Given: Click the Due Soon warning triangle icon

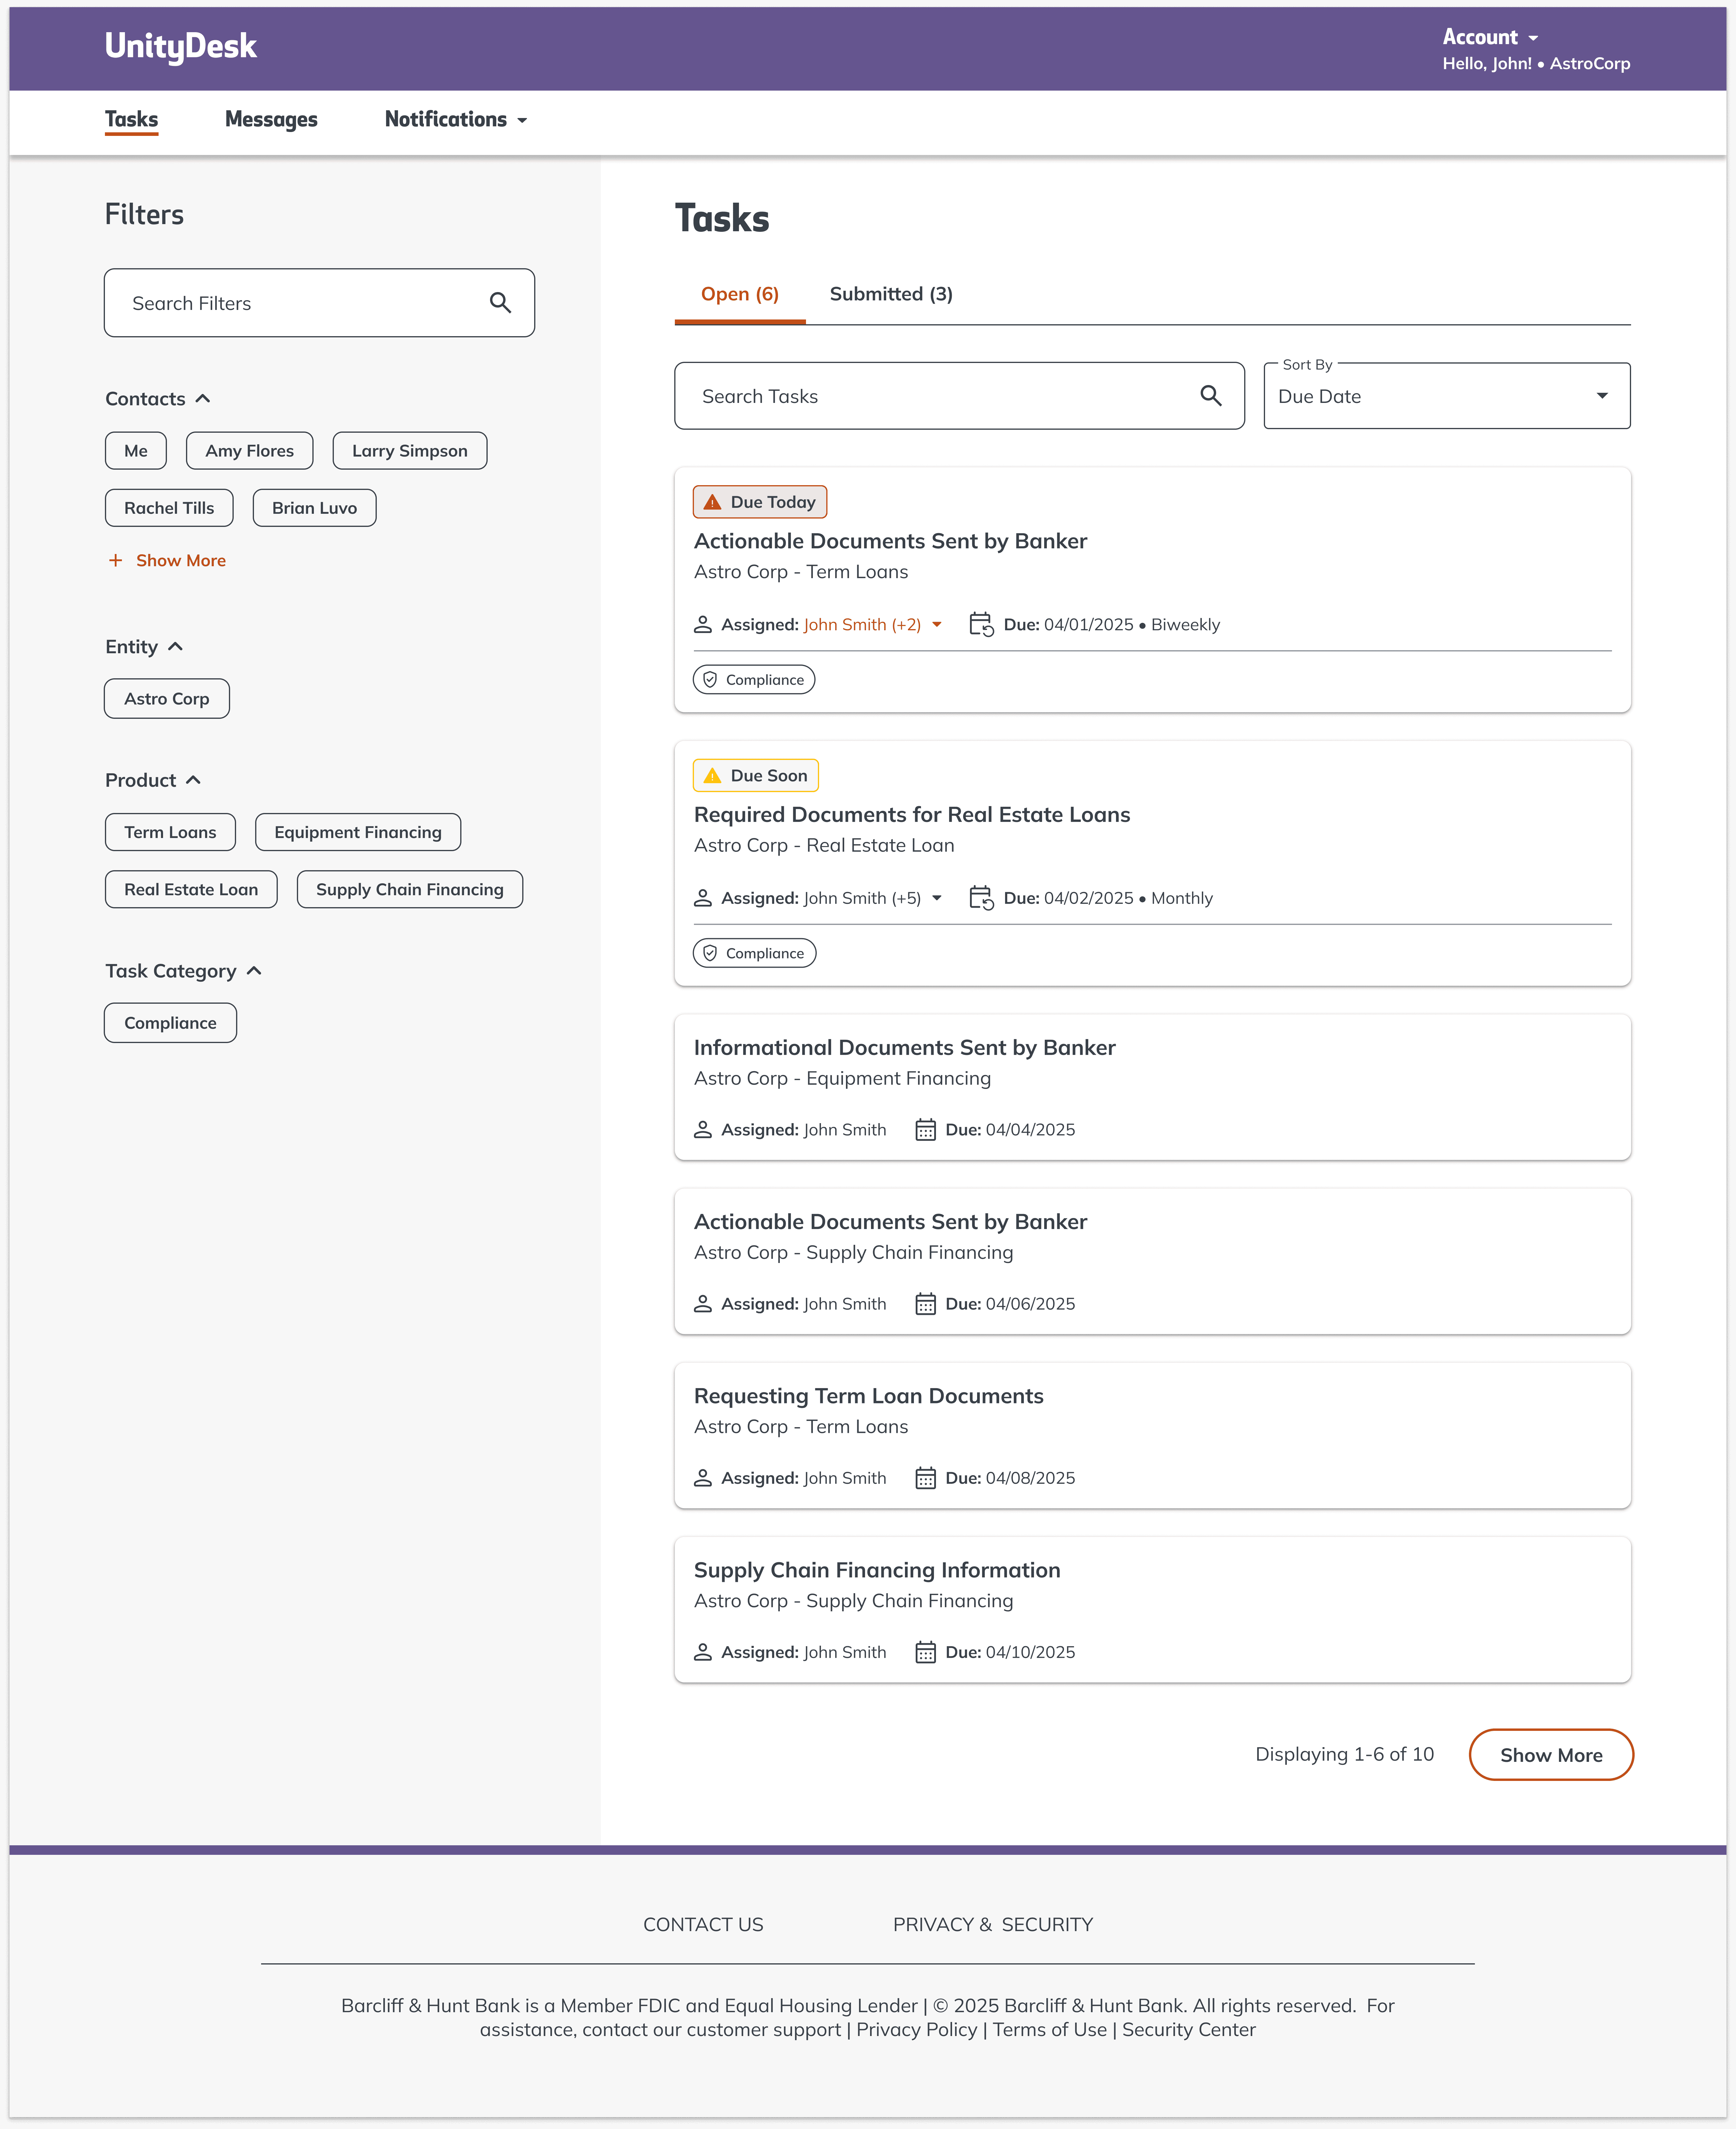Looking at the screenshot, I should coord(712,776).
